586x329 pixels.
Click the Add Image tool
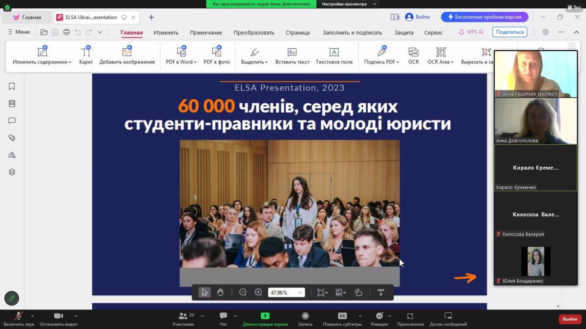127,56
